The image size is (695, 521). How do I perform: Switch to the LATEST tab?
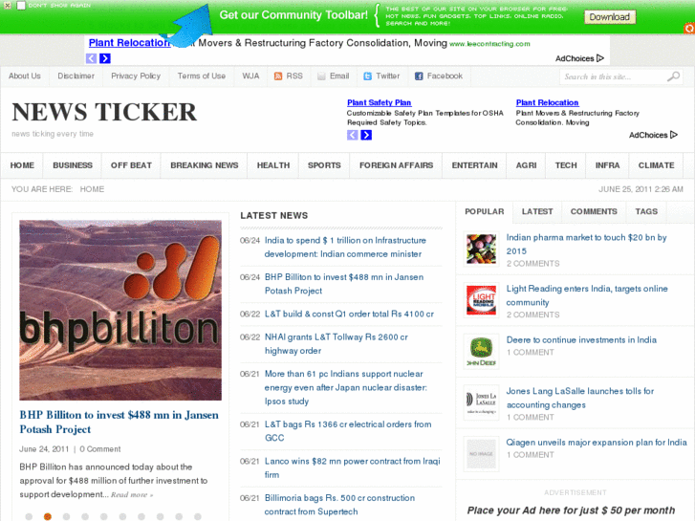click(537, 212)
